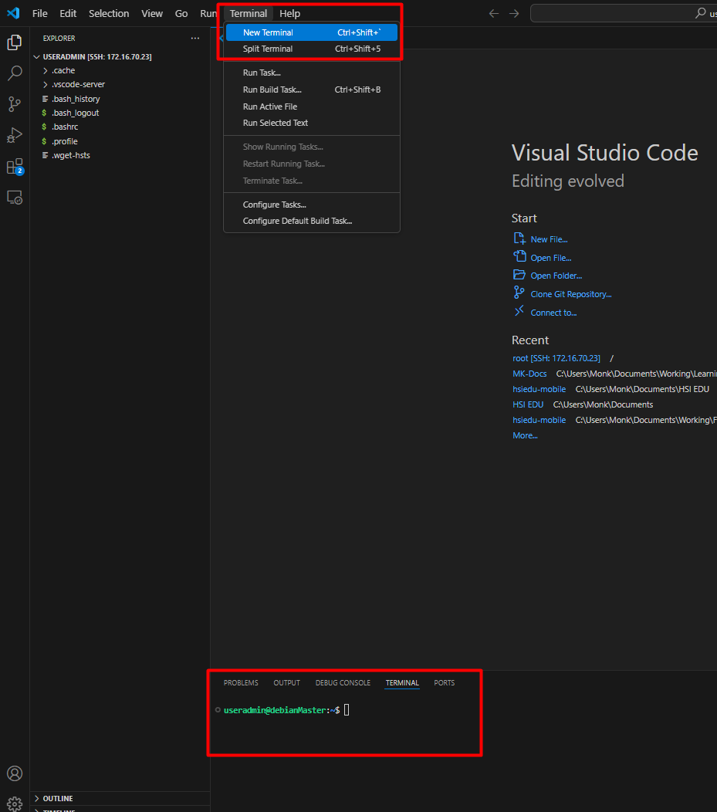Expand the Outline section
717x812 pixels.
[58, 798]
